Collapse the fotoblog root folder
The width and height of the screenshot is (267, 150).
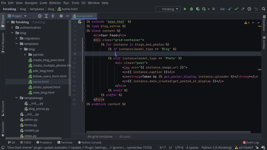pos(8,22)
